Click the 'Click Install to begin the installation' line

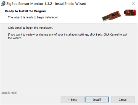point(31,28)
